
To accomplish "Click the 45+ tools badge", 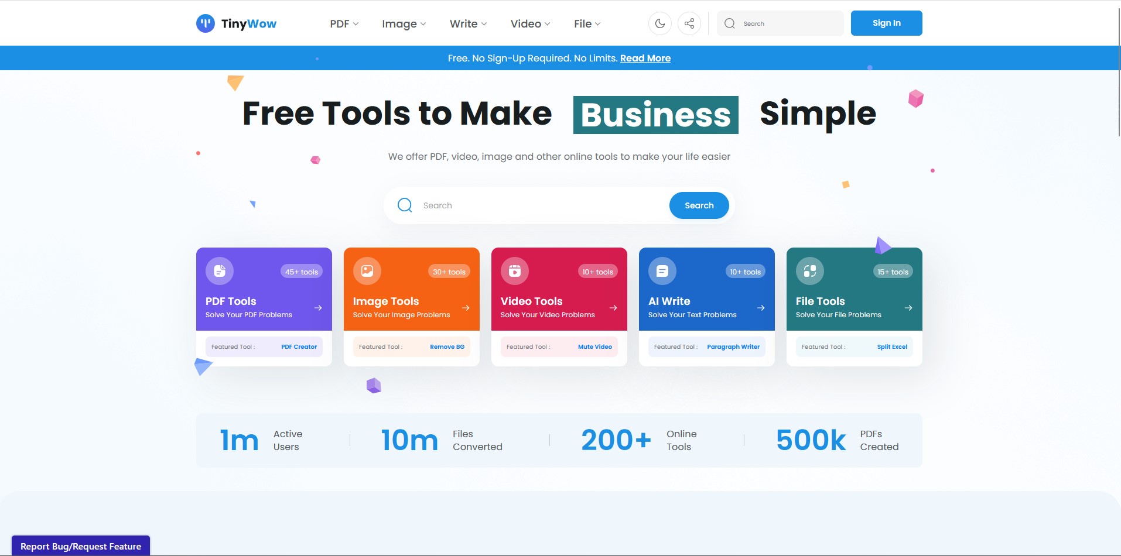I will coord(302,272).
